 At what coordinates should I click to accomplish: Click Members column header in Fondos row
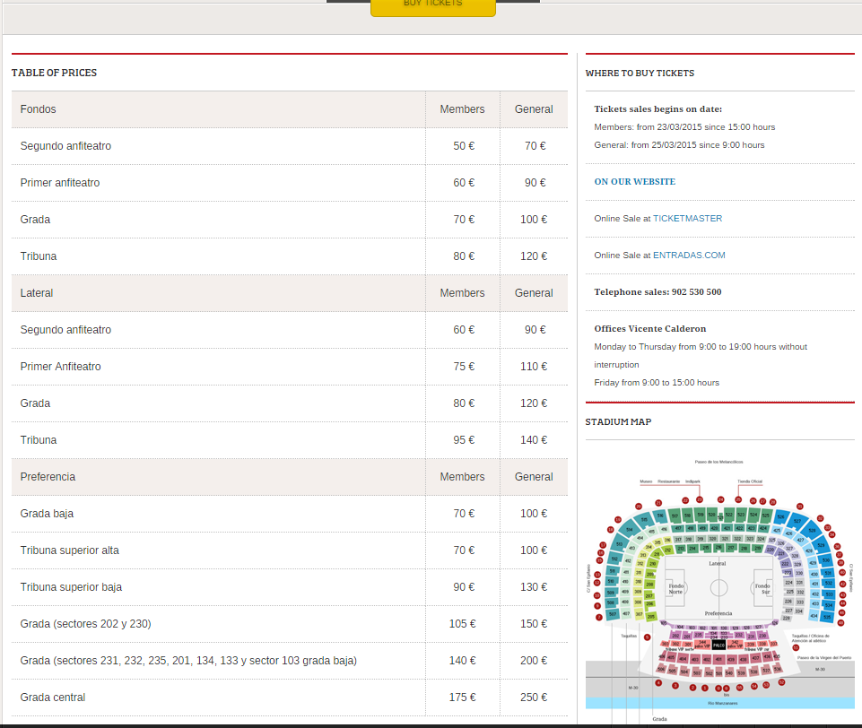[x=462, y=109]
